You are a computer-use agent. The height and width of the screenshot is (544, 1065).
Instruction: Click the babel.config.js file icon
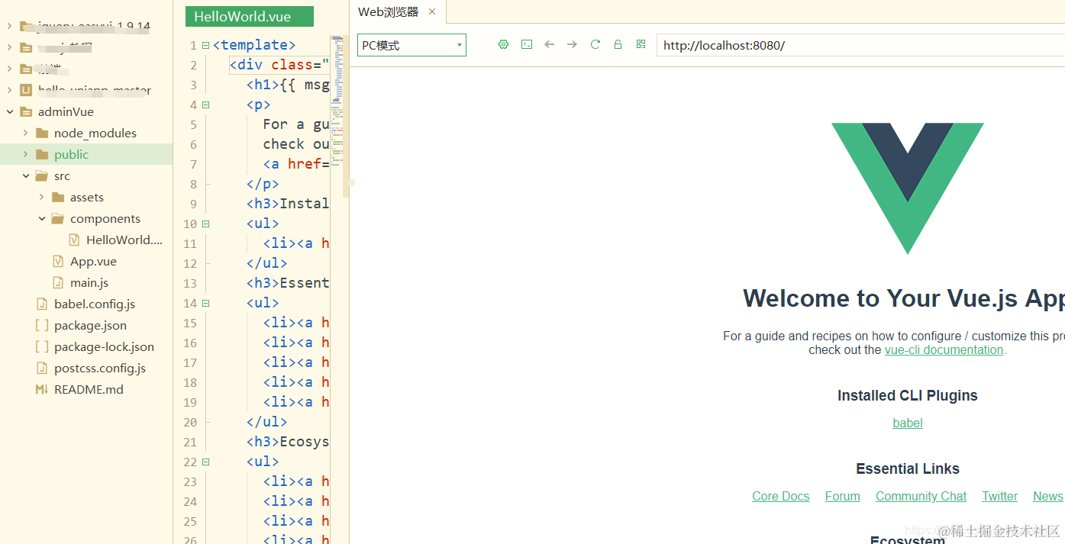42,304
